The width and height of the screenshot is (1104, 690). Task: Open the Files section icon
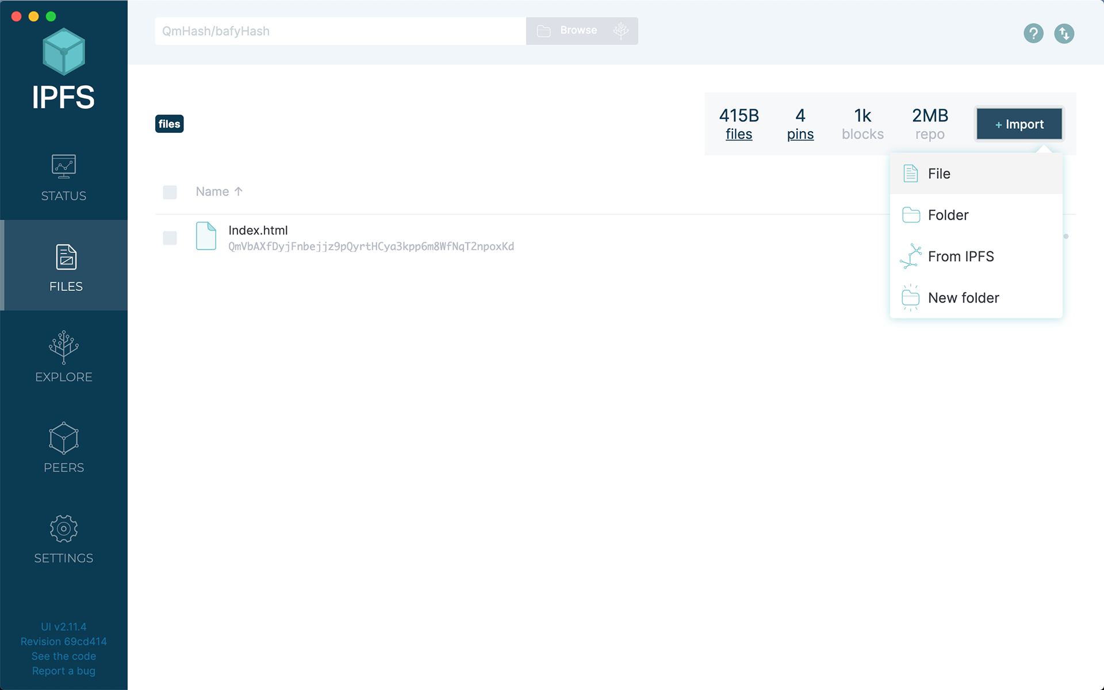click(x=66, y=257)
